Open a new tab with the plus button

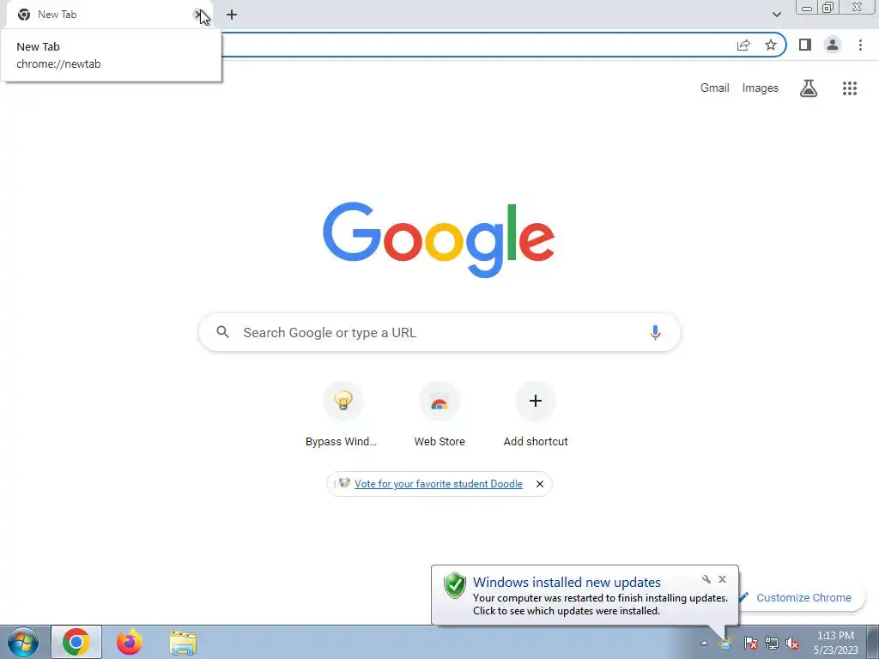[232, 15]
